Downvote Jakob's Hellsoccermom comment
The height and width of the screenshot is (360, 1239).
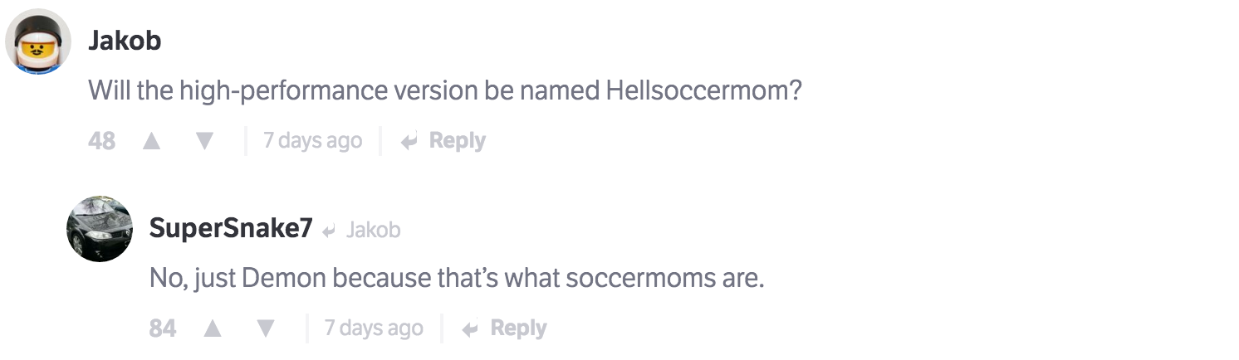tap(204, 141)
